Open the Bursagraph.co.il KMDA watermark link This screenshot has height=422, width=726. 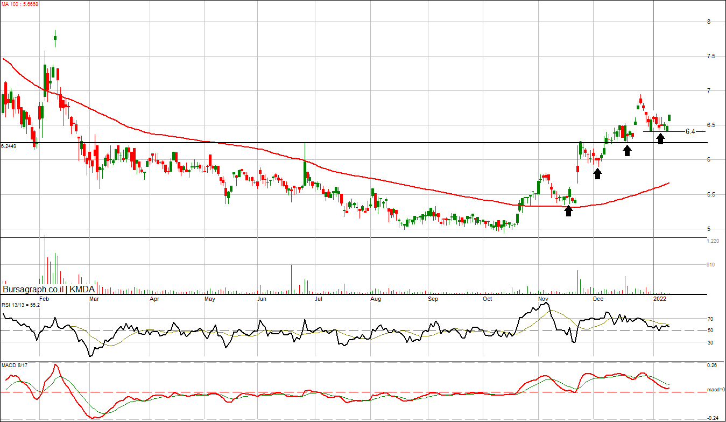point(49,289)
